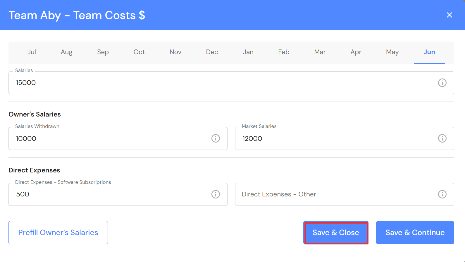This screenshot has height=262, width=465.
Task: Open the Sep month tab
Action: (x=103, y=52)
